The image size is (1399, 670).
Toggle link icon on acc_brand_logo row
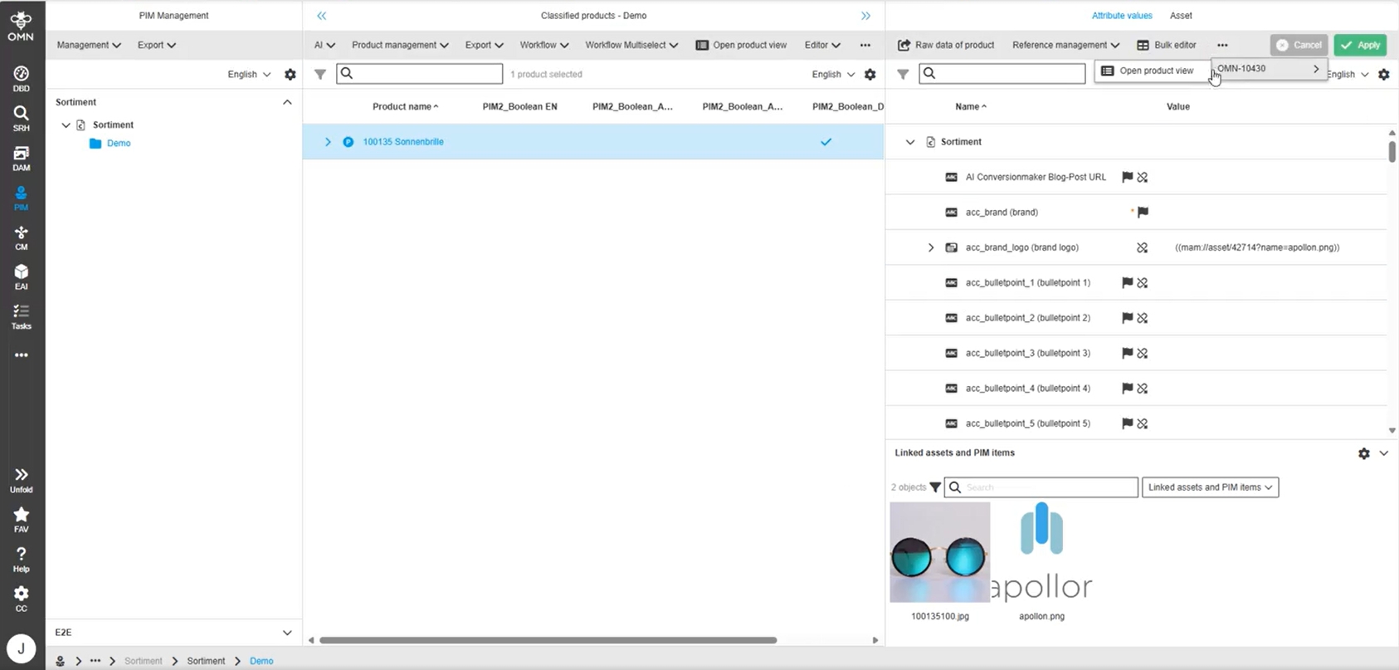(x=1143, y=248)
